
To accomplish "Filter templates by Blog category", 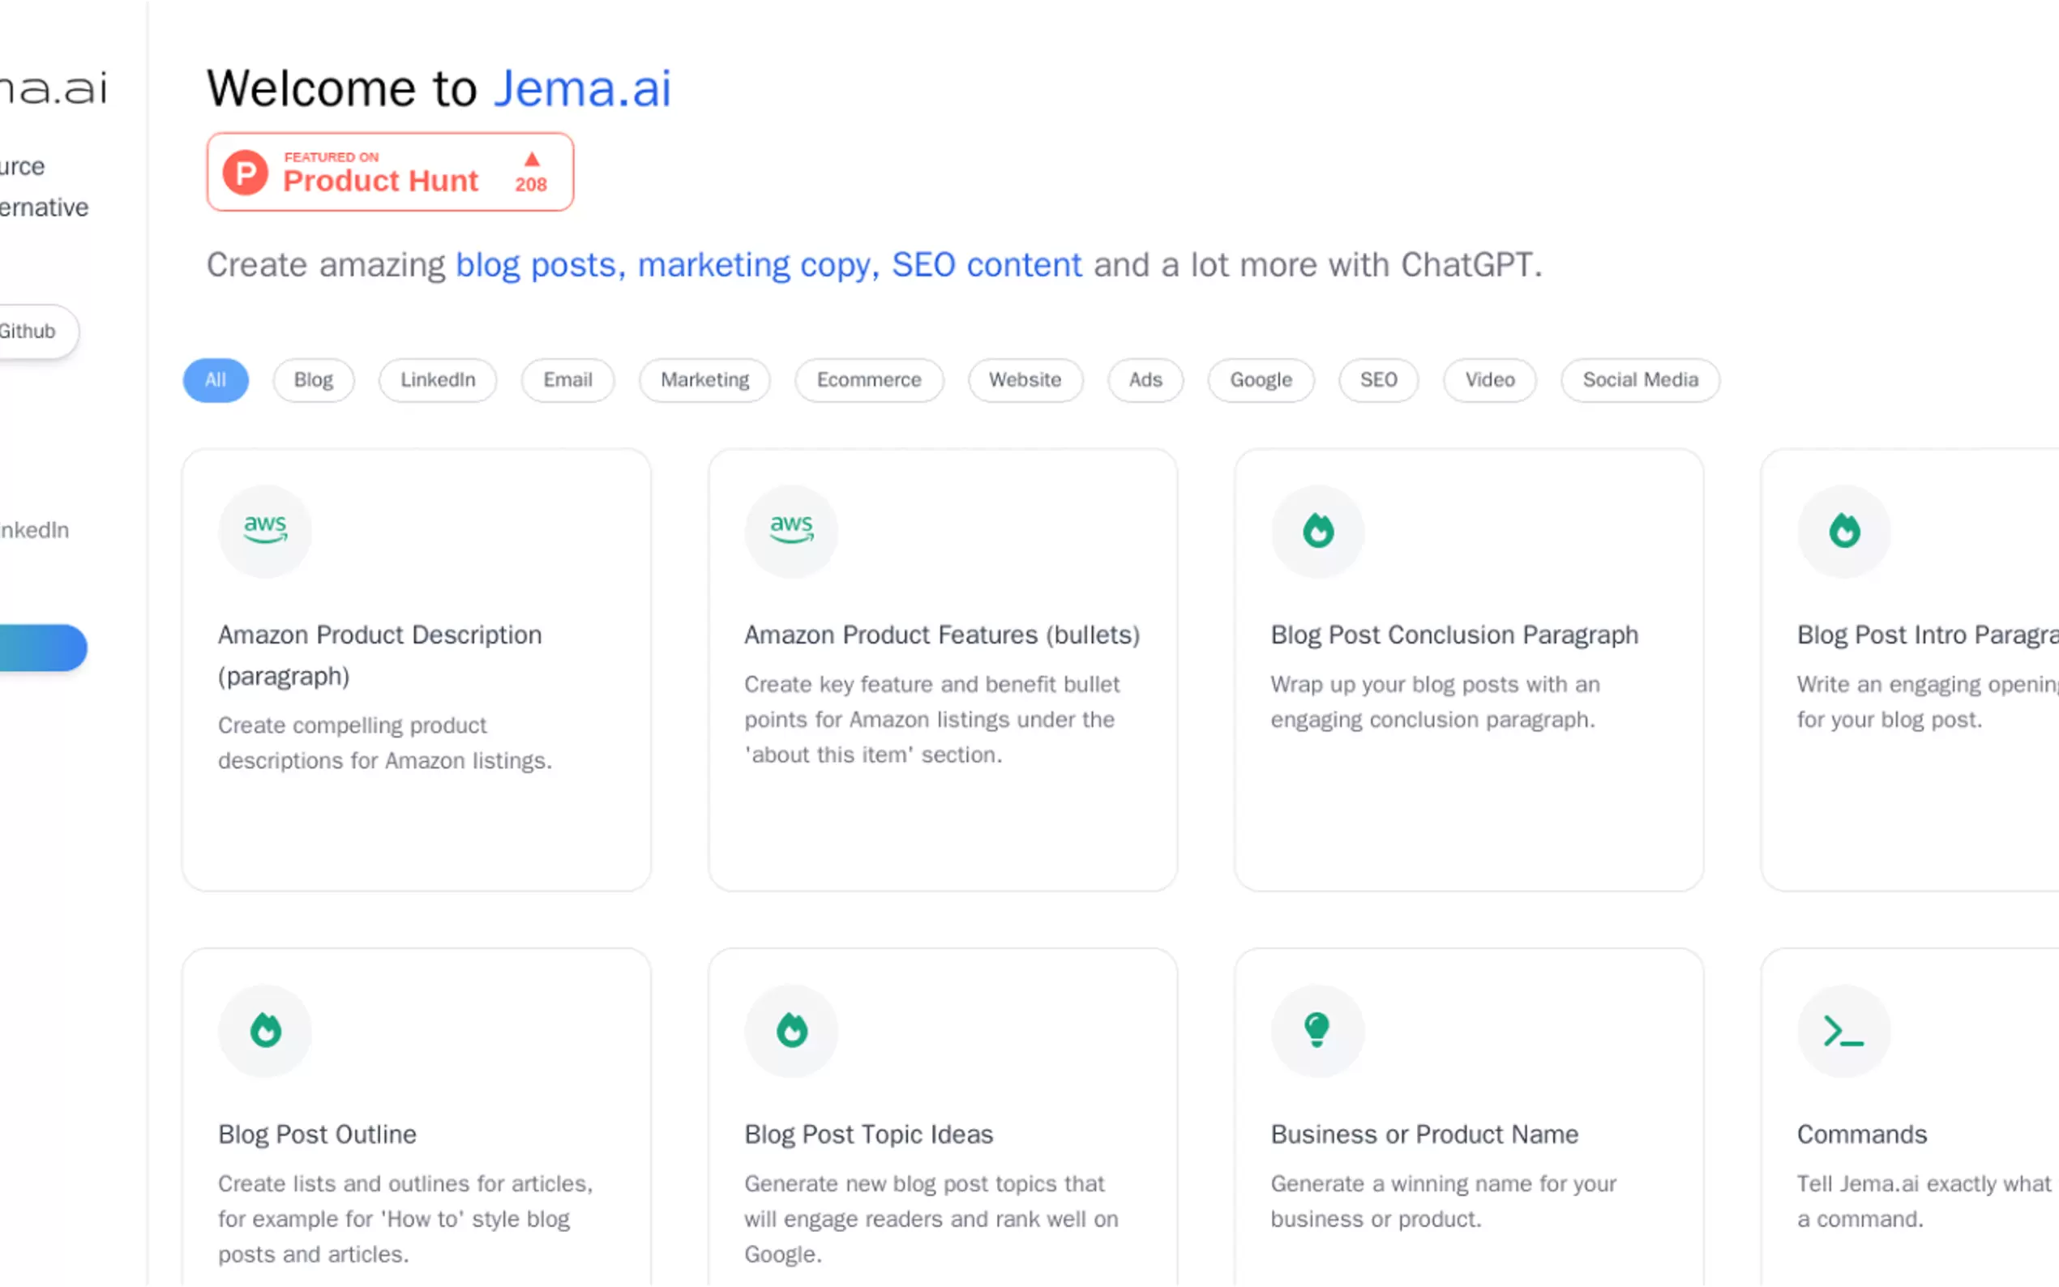I will (313, 379).
